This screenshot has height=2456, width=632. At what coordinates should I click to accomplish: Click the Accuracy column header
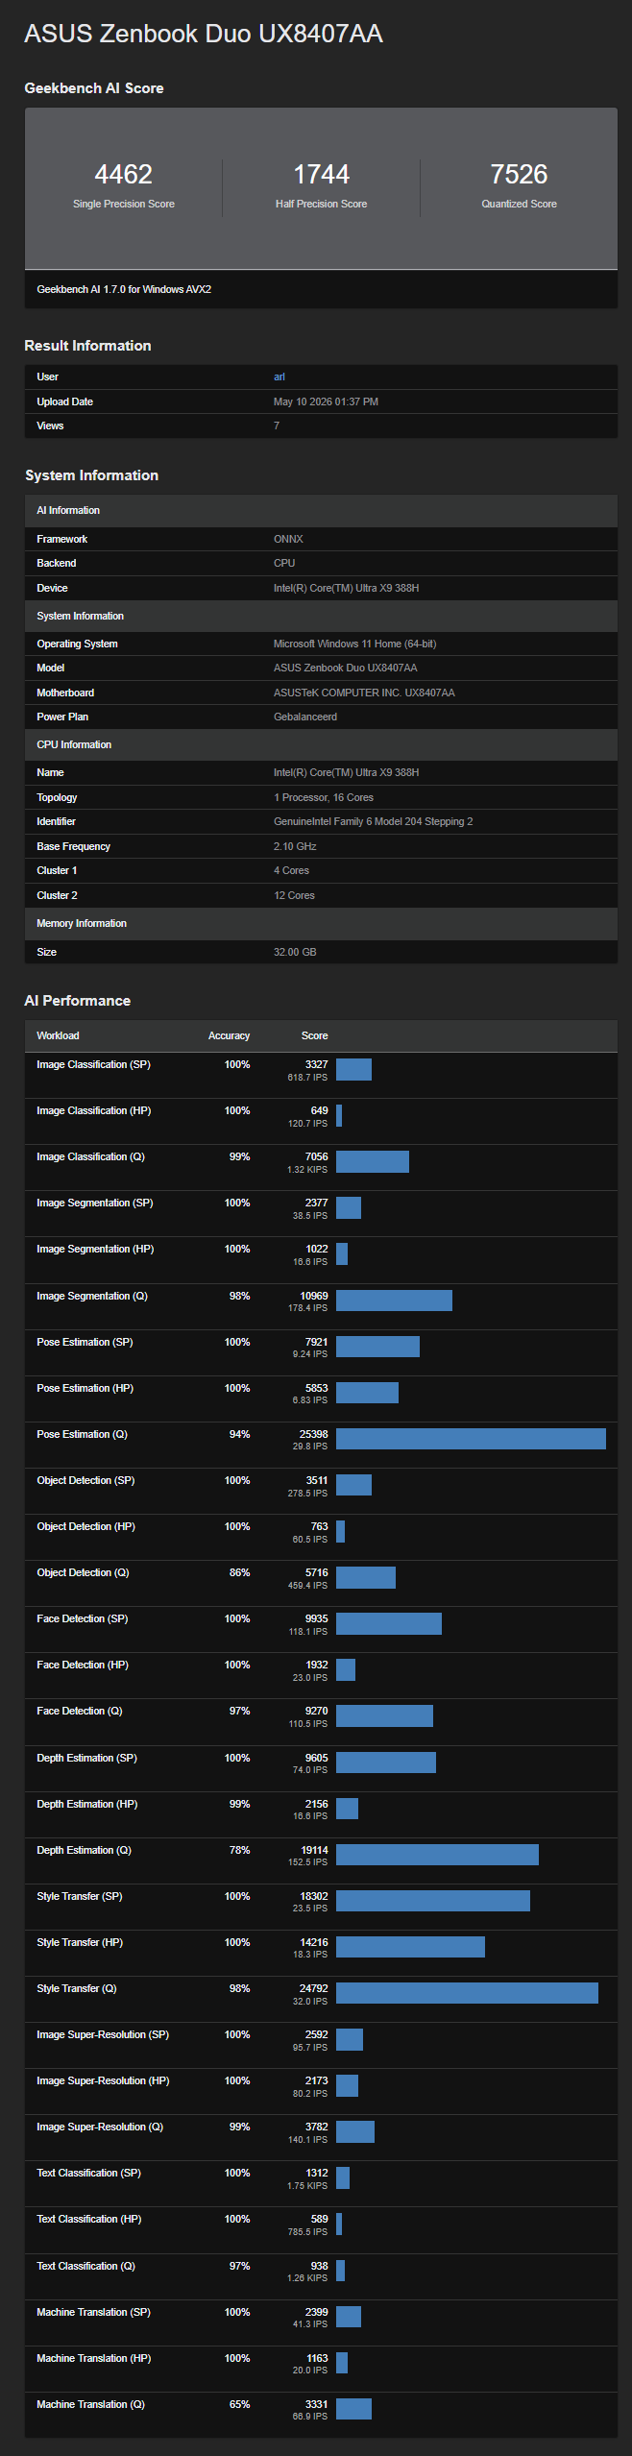pyautogui.click(x=229, y=1035)
